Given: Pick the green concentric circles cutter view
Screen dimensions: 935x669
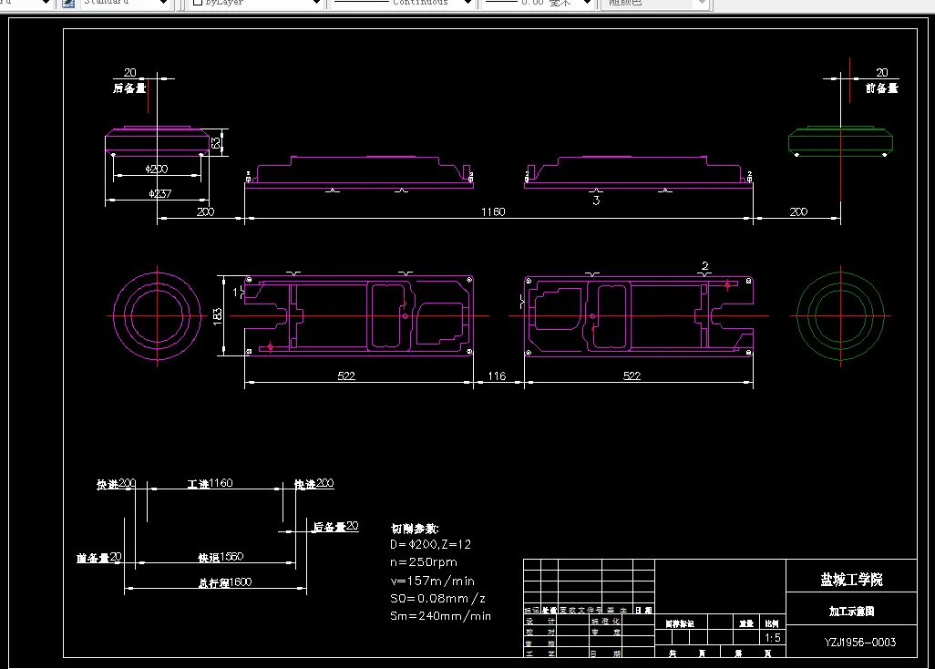Looking at the screenshot, I should [x=841, y=316].
